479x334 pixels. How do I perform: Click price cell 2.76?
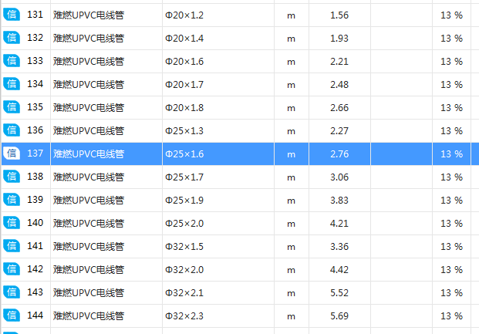[x=339, y=154]
